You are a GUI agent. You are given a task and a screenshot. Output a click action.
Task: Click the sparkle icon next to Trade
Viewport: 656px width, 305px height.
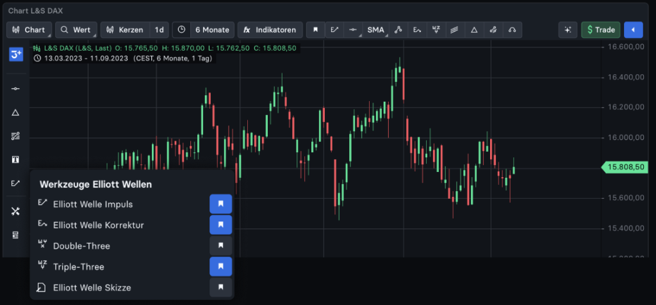(567, 30)
